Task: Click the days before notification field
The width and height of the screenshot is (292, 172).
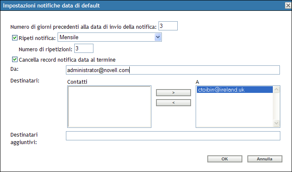Action: pos(168,26)
